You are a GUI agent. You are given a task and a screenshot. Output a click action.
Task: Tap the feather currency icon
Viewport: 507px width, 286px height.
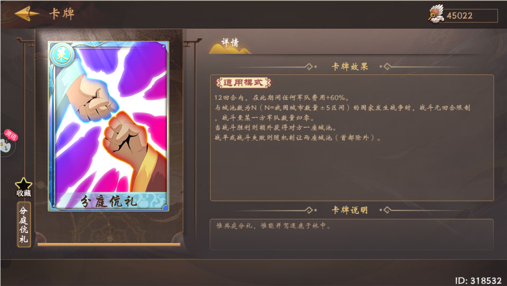(x=436, y=15)
